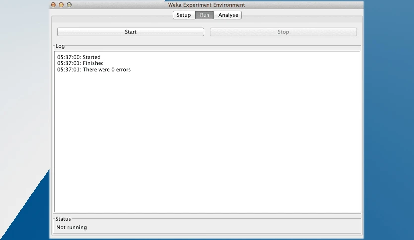Click the 'There were 0 errors' log line
The width and height of the screenshot is (414, 240).
(x=94, y=69)
